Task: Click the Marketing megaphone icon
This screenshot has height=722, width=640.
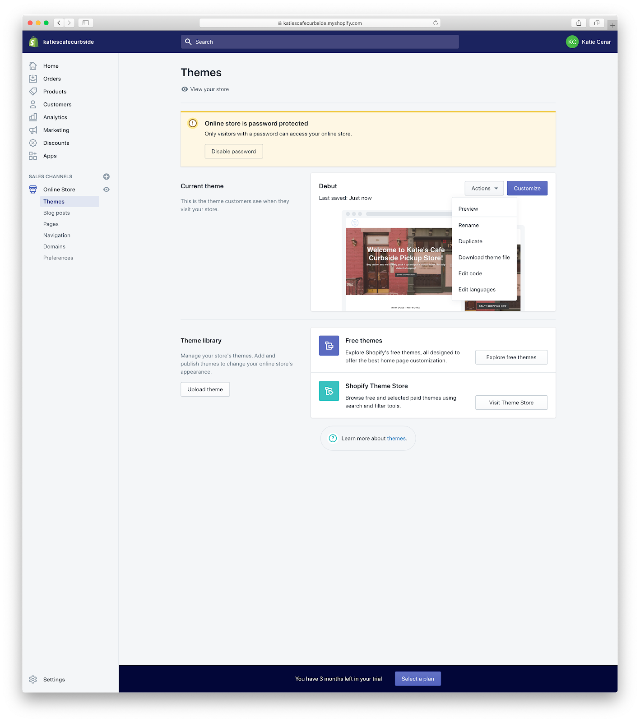Action: click(x=33, y=130)
